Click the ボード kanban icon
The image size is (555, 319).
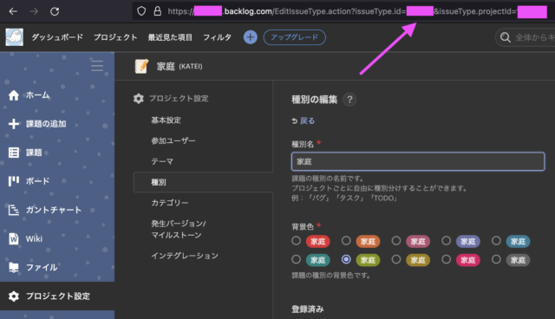14,181
